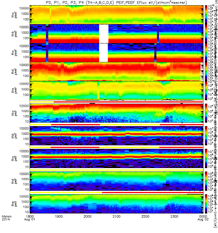Click the color bar beside the thb peif panel
The height and width of the screenshot is (233, 218).
coord(206,136)
